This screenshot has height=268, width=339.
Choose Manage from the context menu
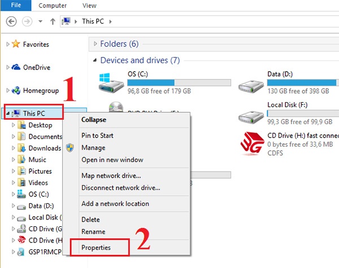(93, 148)
